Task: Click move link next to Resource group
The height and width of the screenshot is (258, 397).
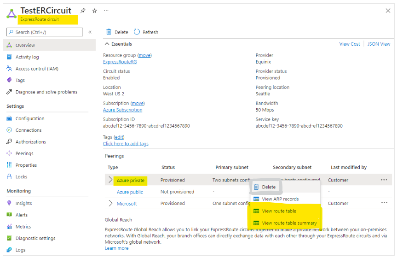Action: 144,55
